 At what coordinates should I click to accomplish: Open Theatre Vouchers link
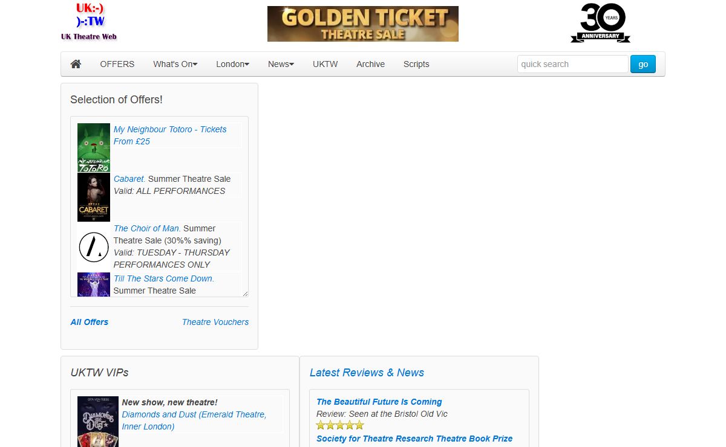click(x=215, y=322)
